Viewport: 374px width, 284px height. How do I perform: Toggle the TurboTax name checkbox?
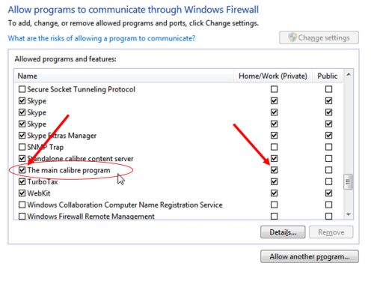[22, 181]
